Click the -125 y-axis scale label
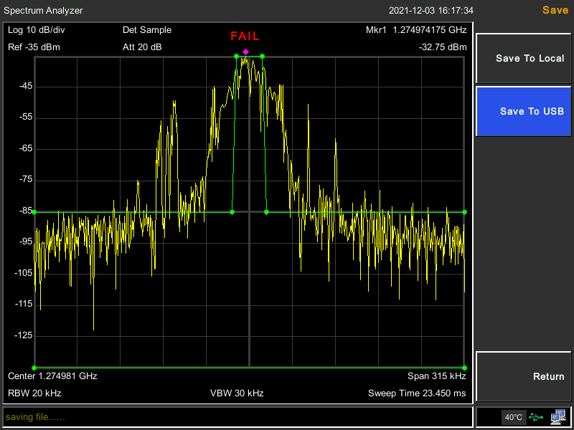Screen dimensions: 574x430 [23, 335]
